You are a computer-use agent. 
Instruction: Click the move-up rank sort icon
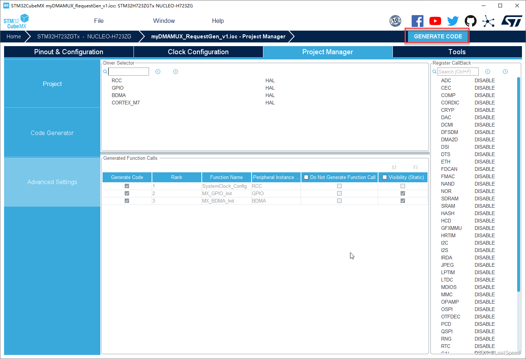tap(394, 167)
